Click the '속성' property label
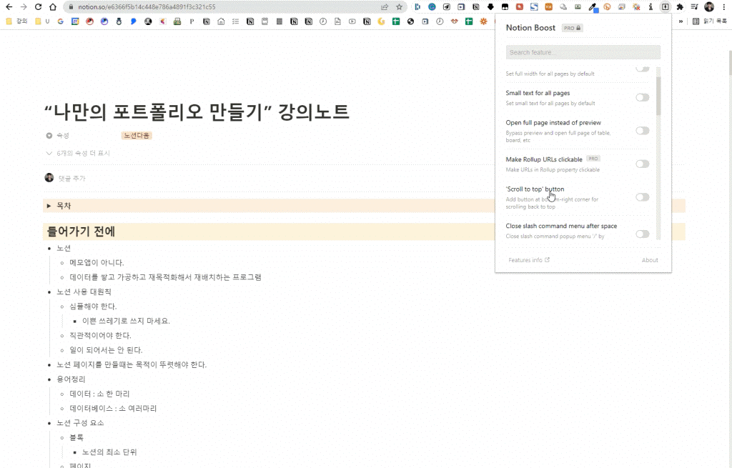Screen dimensions: 732x468 pyautogui.click(x=63, y=135)
